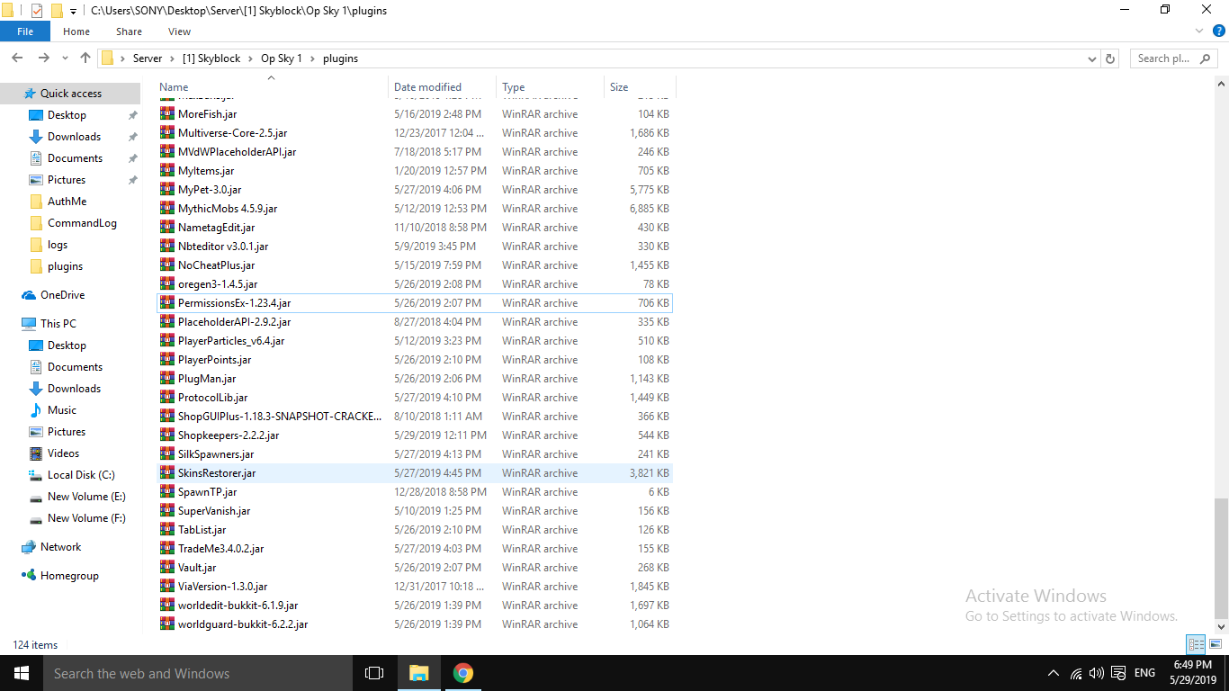Click the Properties quick access toolbar icon
Screen dimensions: 1229x691
(x=36, y=11)
